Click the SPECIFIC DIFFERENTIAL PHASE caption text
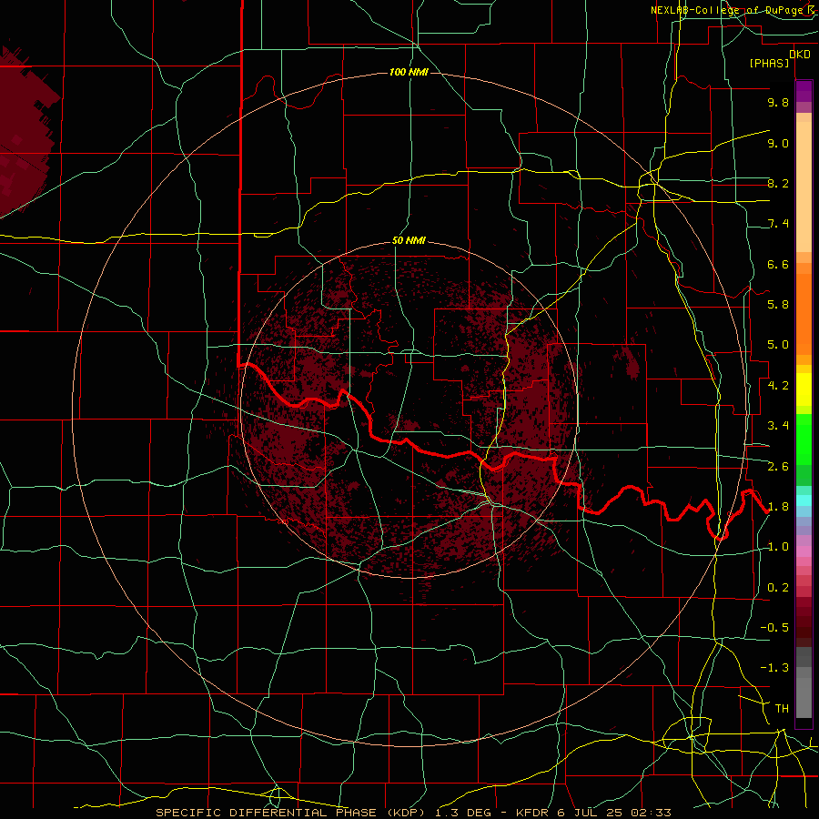 coord(266,813)
